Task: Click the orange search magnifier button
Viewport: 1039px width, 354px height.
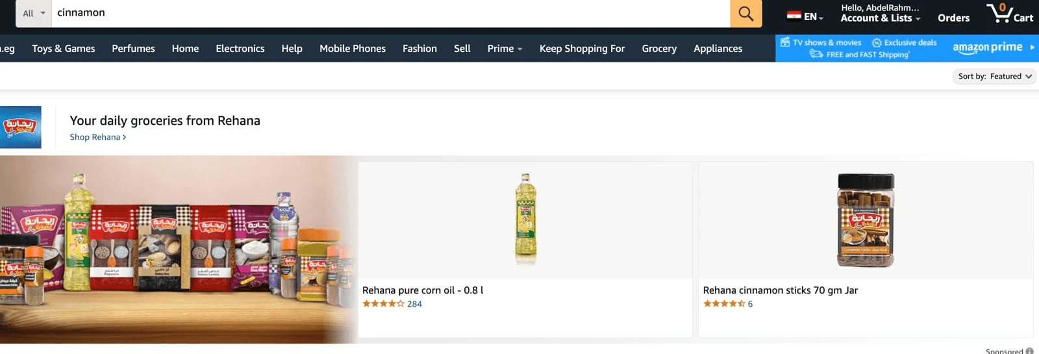Action: [745, 13]
